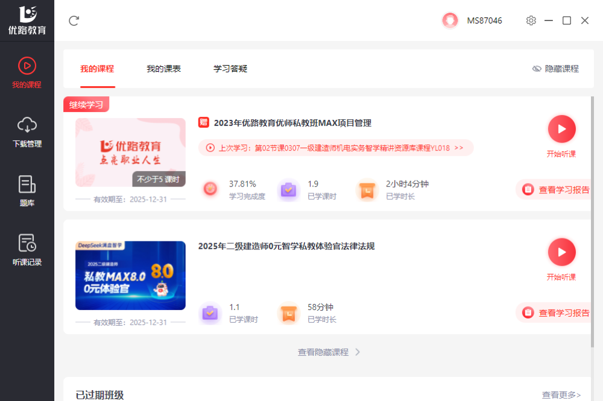Open last-studied lesson link with >> arrows

coord(335,148)
